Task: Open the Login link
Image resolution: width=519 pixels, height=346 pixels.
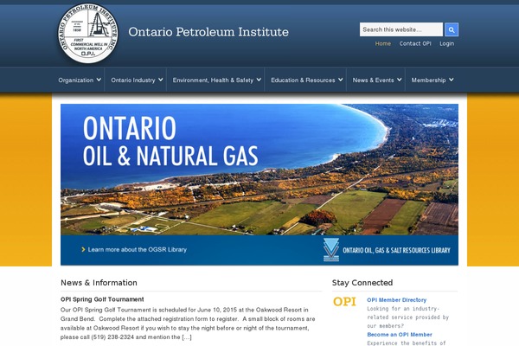Action: tap(447, 44)
